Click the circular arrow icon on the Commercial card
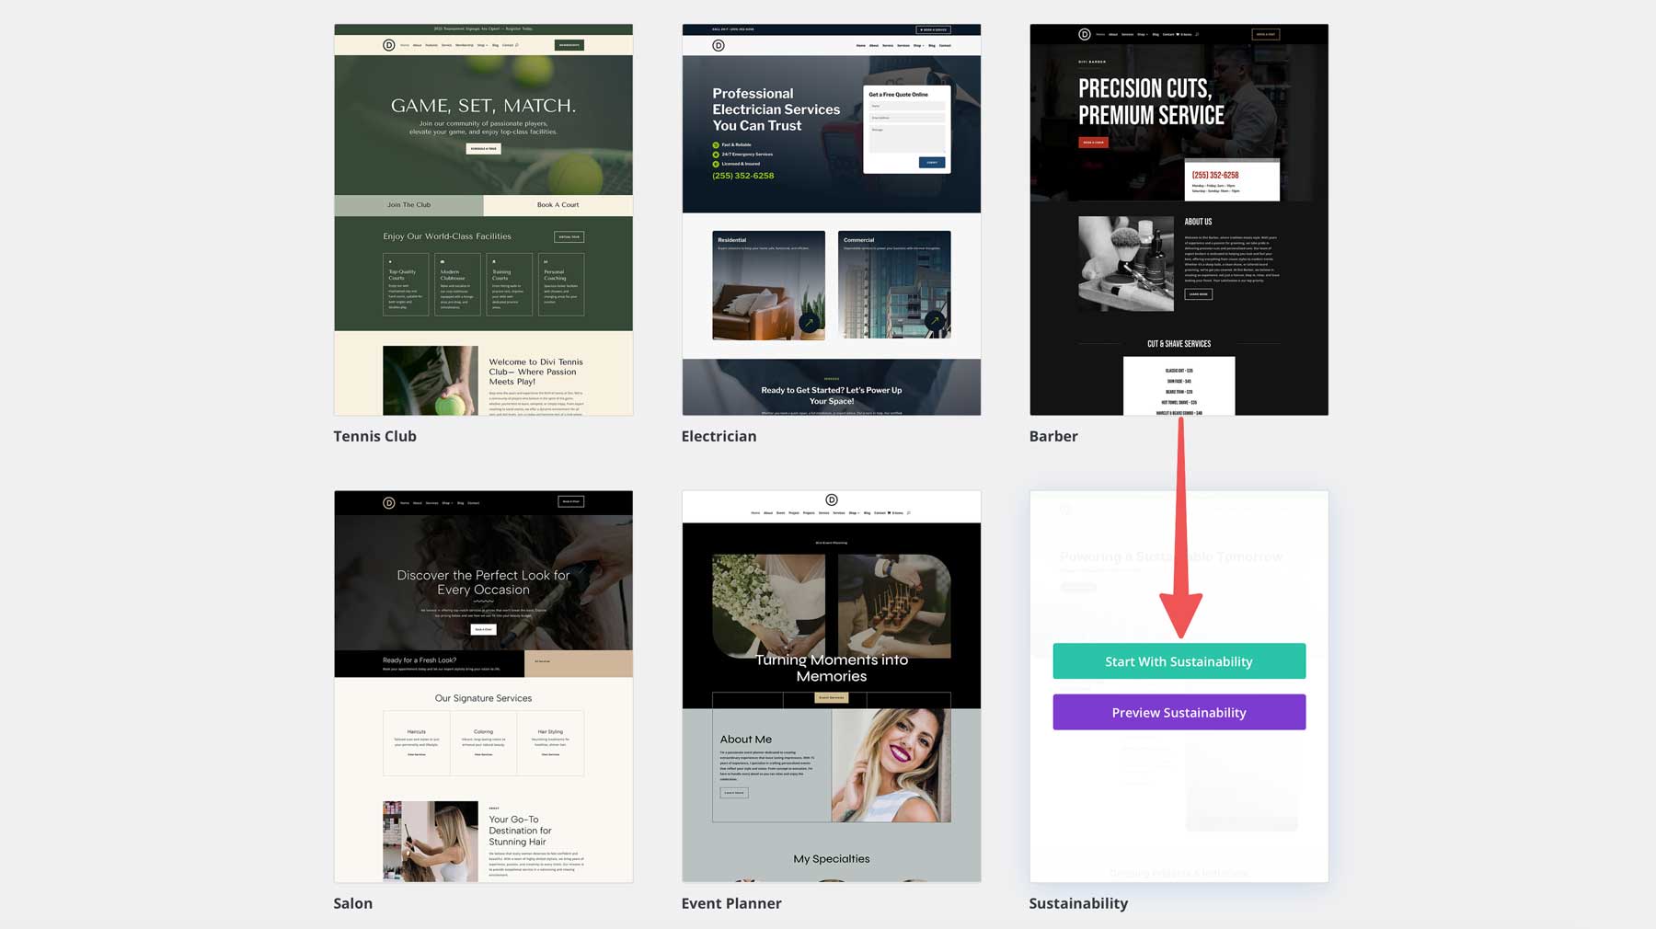The image size is (1656, 929). point(937,320)
